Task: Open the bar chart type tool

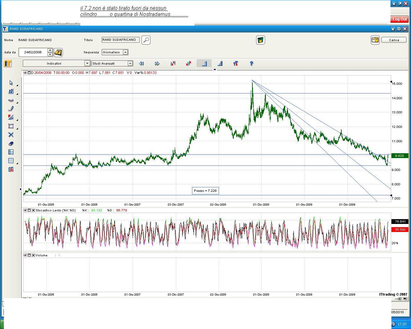Action: tap(11, 92)
